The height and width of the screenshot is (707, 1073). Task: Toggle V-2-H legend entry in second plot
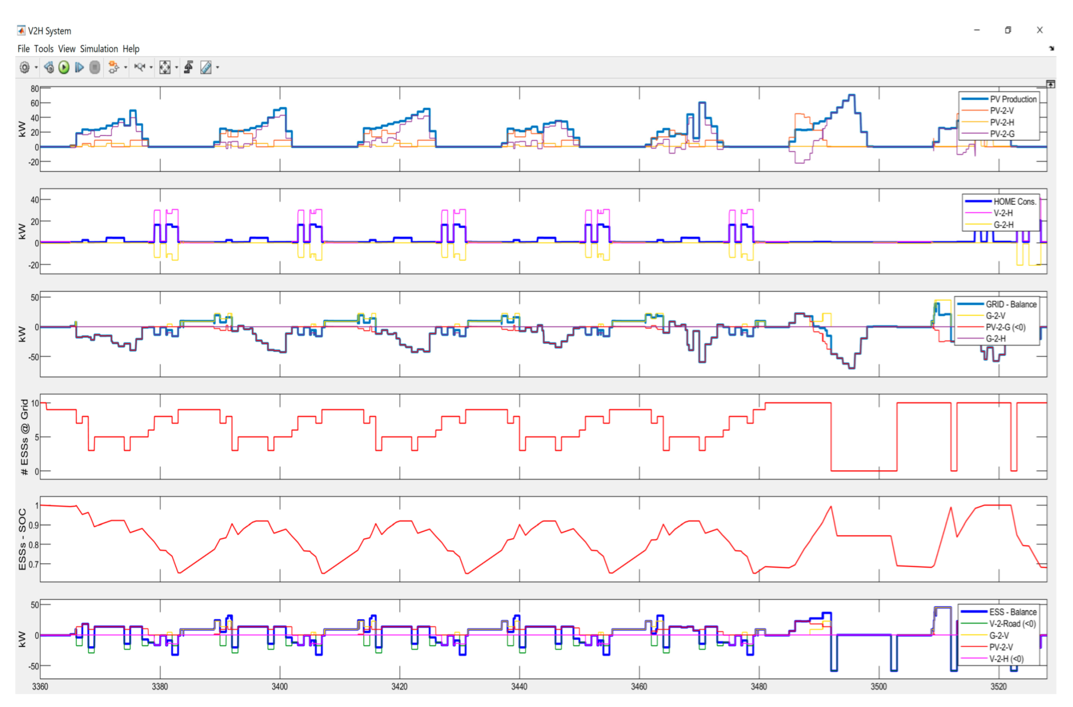[x=1003, y=213]
